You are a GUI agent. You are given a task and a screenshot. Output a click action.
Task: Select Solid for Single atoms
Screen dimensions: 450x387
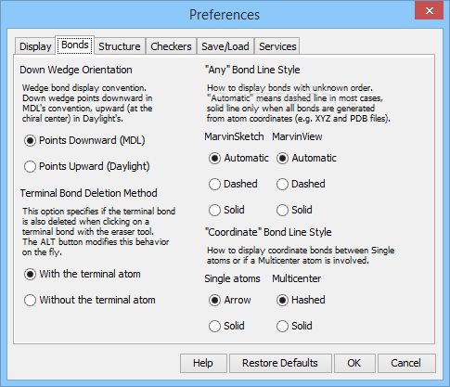[226, 326]
